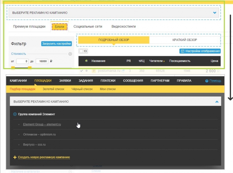Collapse the Стоимость filter section
This screenshot has width=233, height=173.
pos(70,54)
